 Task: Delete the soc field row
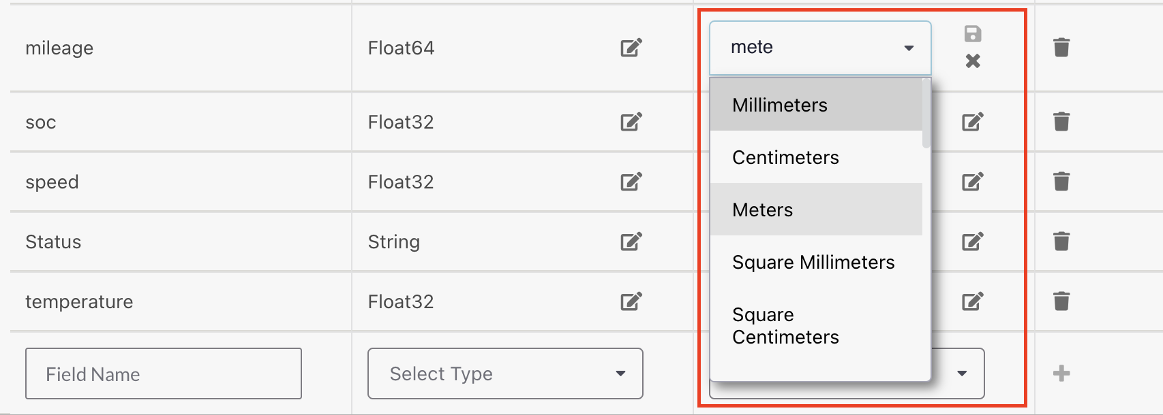[1061, 122]
